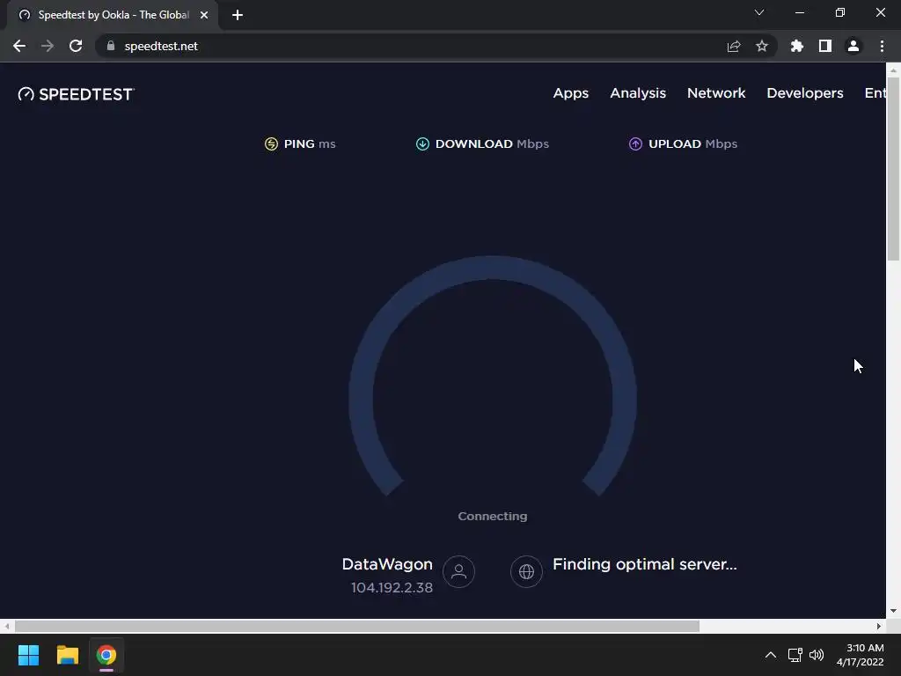The height and width of the screenshot is (676, 901).
Task: Click the Download arrow icon
Action: click(422, 143)
